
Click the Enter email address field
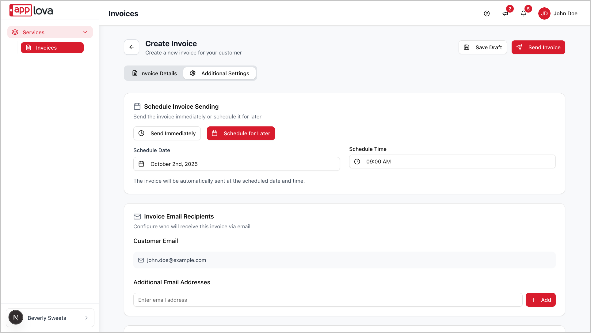coord(328,300)
